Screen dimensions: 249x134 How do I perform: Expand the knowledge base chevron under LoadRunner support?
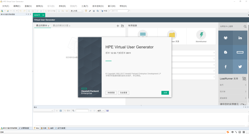pyautogui.click(x=245, y=91)
